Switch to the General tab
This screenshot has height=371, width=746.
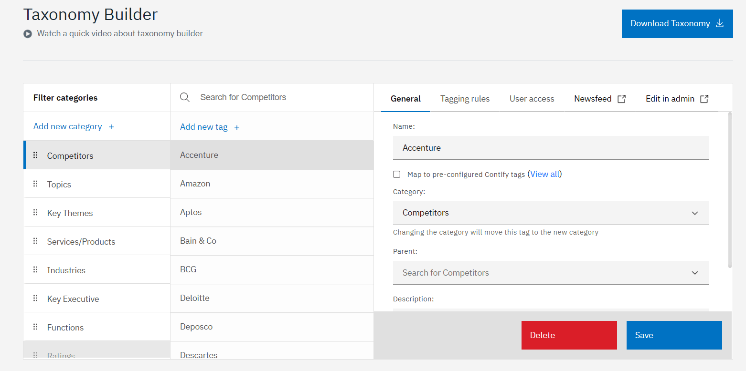click(405, 99)
